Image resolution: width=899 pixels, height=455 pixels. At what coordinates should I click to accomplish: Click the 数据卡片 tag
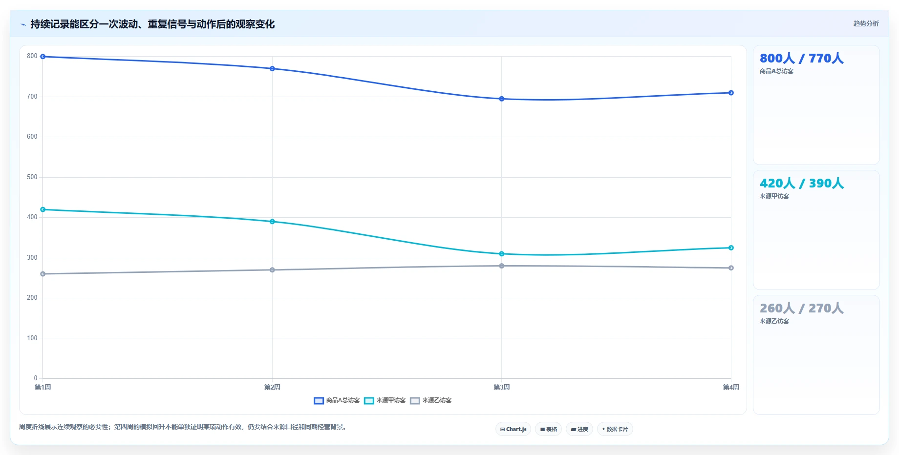615,429
